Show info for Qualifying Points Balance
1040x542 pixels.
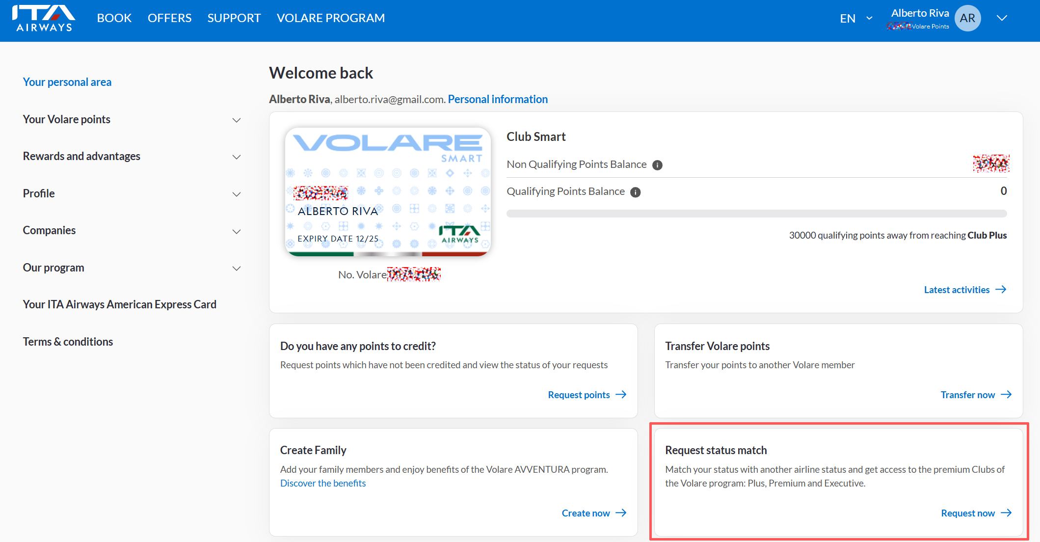[x=636, y=192]
